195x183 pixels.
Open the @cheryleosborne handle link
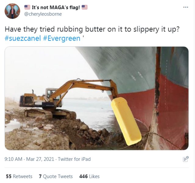tap(43, 14)
